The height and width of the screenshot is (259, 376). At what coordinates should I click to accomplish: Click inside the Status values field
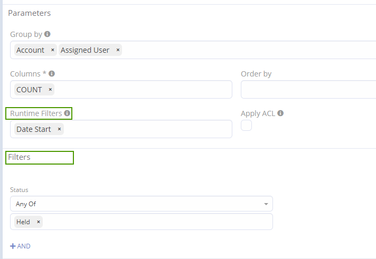coord(158,222)
